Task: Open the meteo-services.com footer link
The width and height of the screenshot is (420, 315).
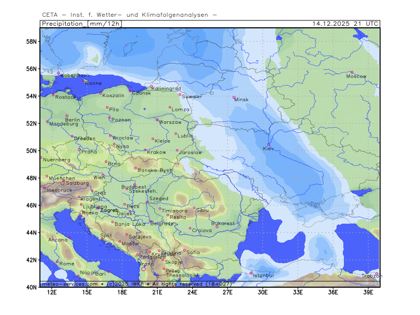Action: (x=69, y=284)
